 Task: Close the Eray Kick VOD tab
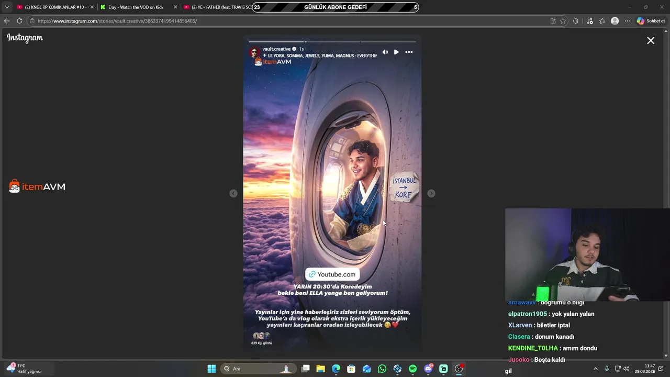click(175, 7)
